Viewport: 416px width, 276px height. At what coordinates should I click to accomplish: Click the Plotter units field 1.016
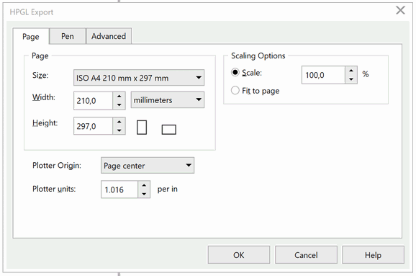click(x=119, y=190)
